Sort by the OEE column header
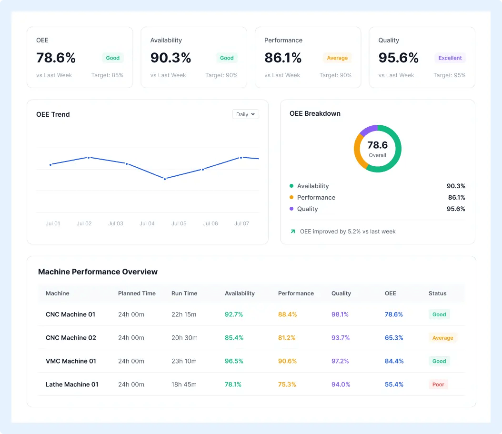The width and height of the screenshot is (502, 434). pos(390,293)
